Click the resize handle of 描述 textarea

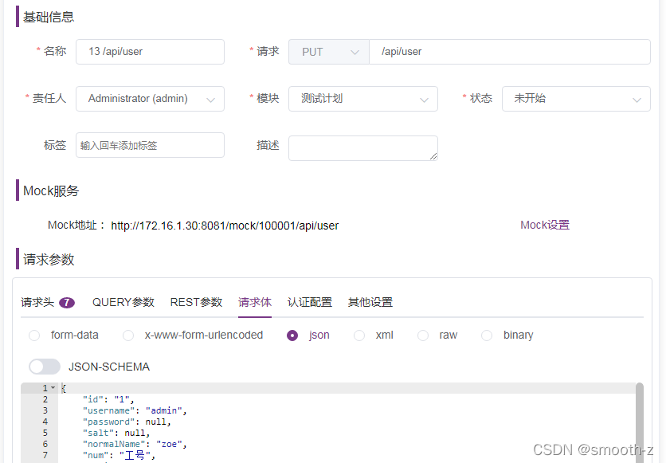433,156
